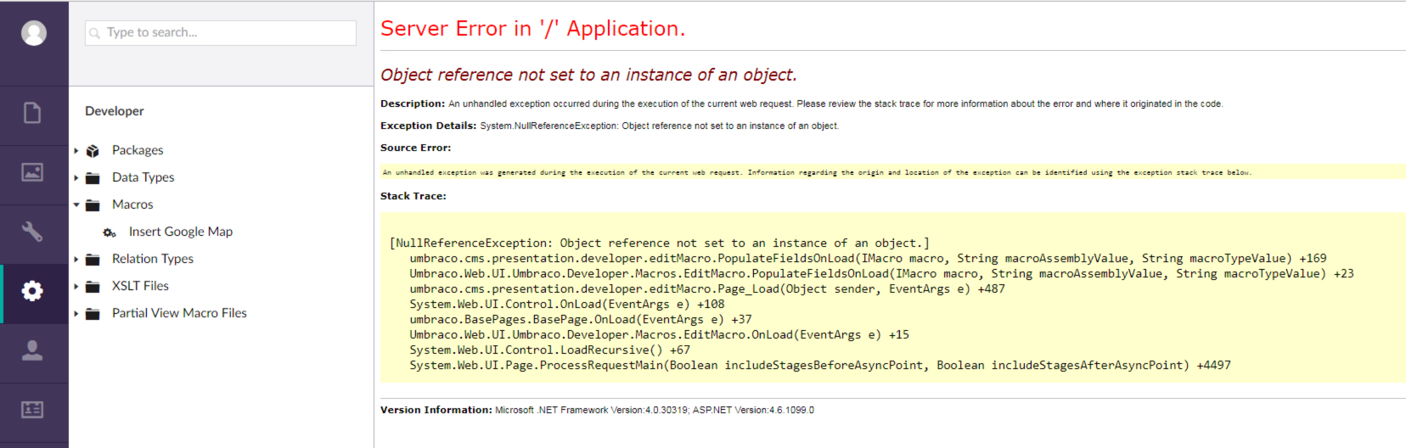1406x448 pixels.
Task: Open the Members card icon
Action: click(32, 410)
